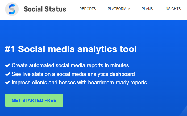Screen dimensions: 187x116
Task: Click the blue S logo icon
Action: pyautogui.click(x=12, y=9)
